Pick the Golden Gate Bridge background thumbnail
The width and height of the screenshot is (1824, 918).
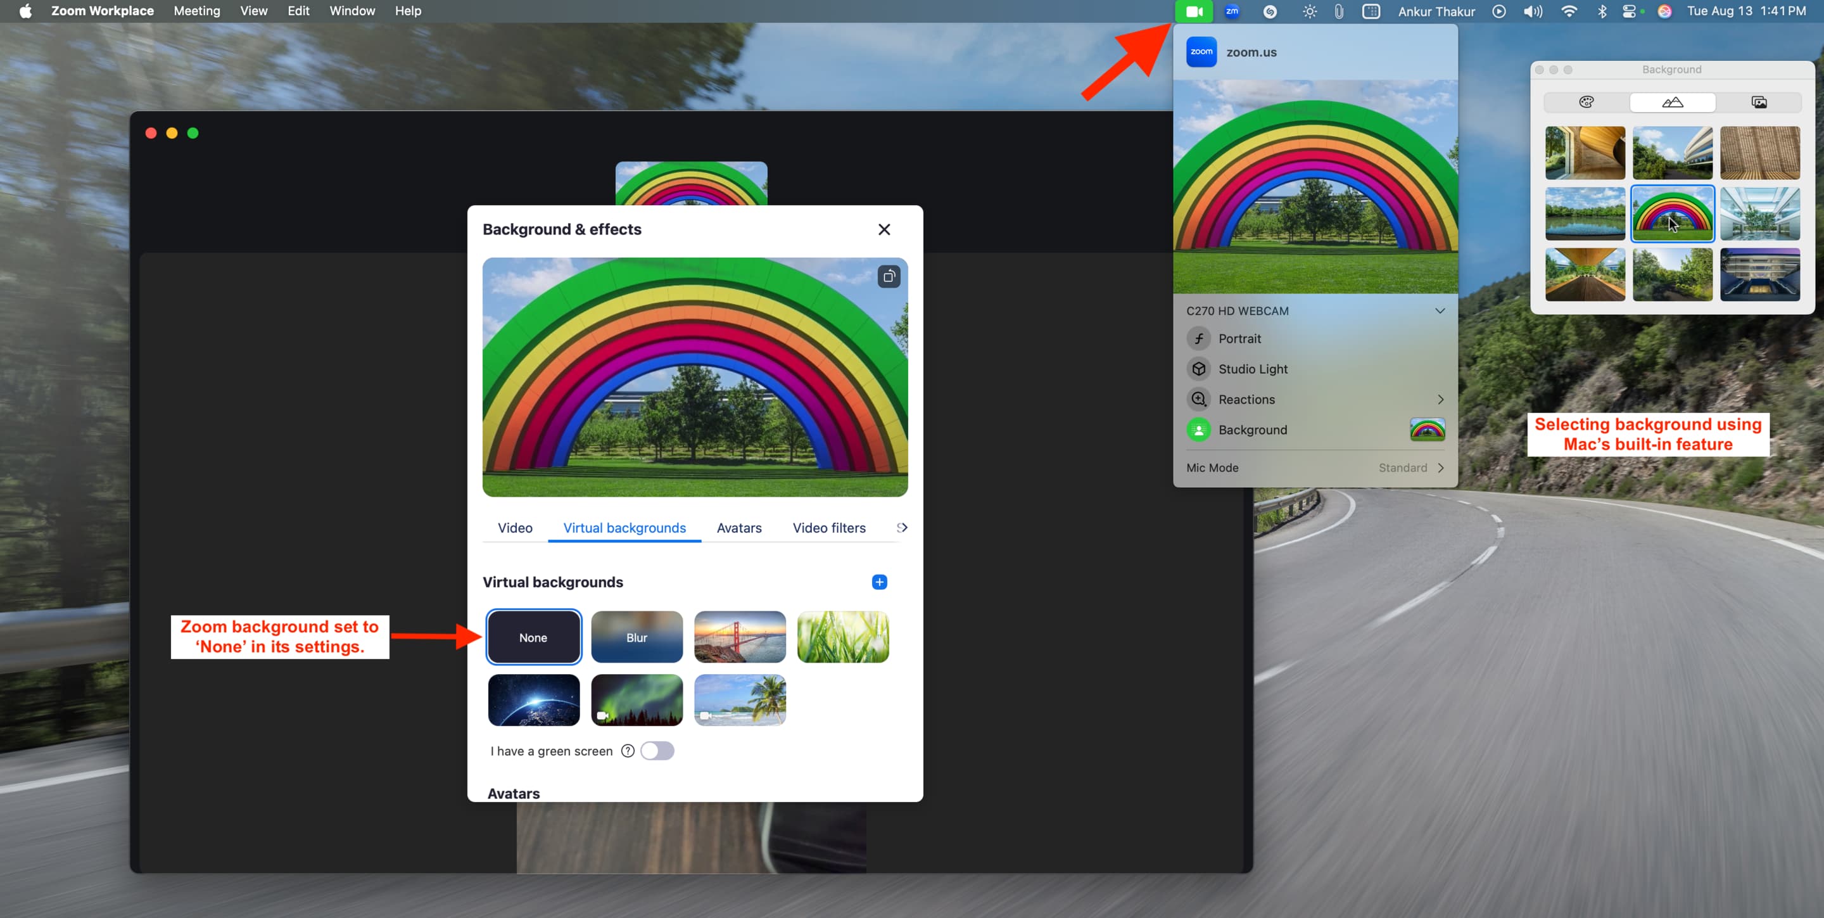pyautogui.click(x=739, y=637)
